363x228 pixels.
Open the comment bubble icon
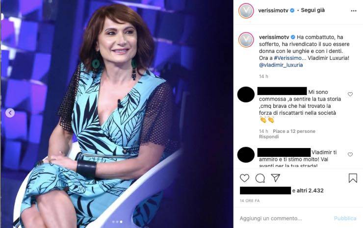pos(260,178)
